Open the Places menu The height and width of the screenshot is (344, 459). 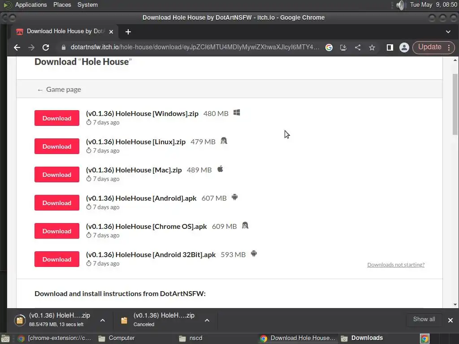tap(62, 4)
